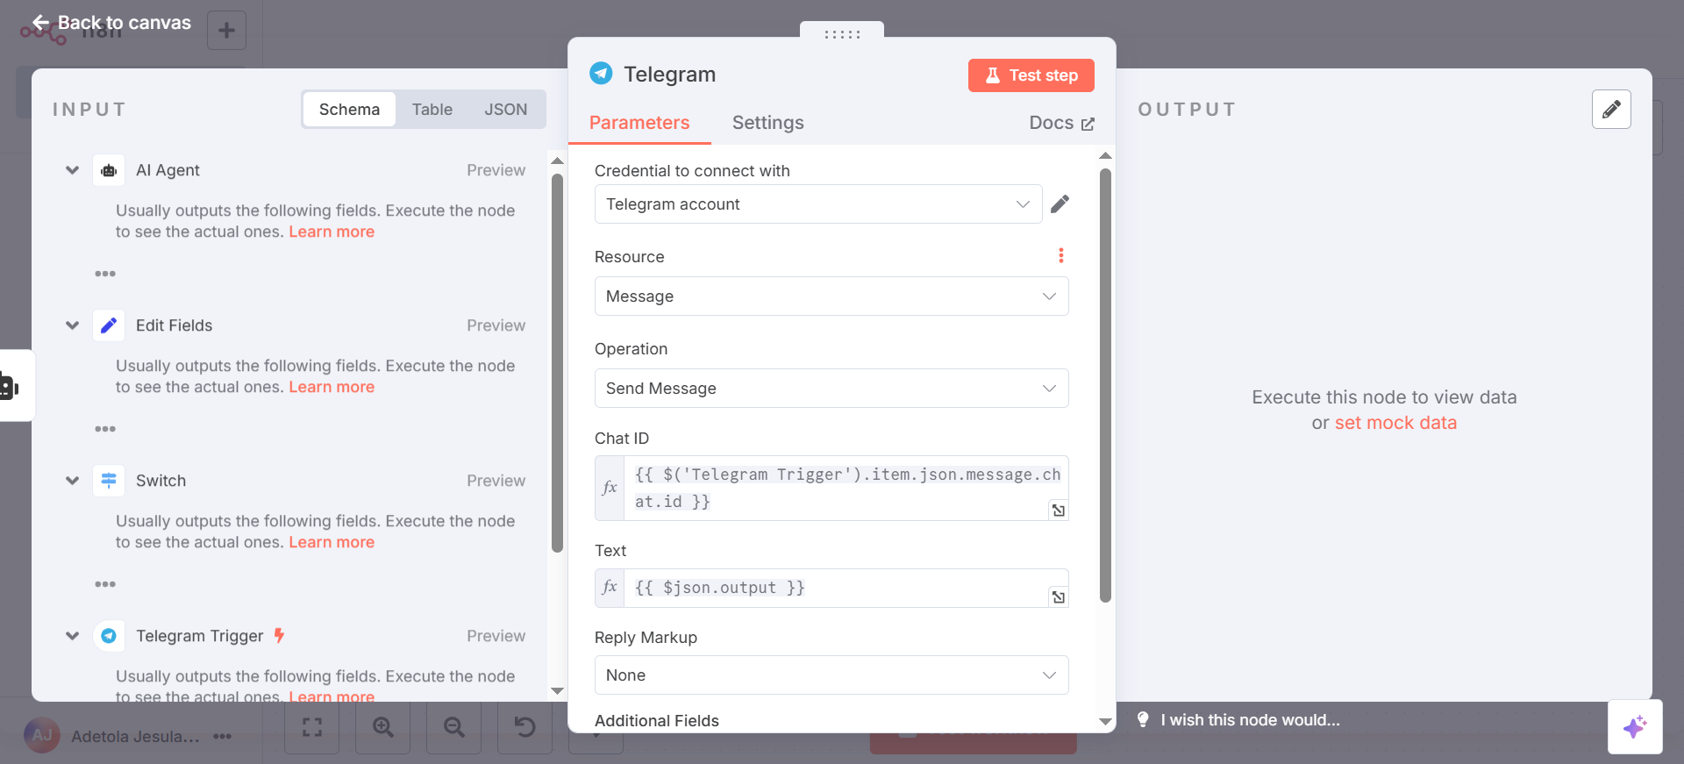Open the Reply Markup None dropdown
The width and height of the screenshot is (1684, 764).
click(831, 675)
